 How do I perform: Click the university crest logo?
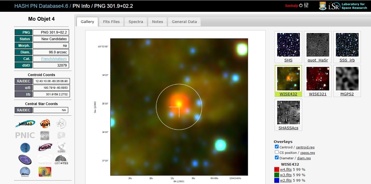(x=323, y=6)
